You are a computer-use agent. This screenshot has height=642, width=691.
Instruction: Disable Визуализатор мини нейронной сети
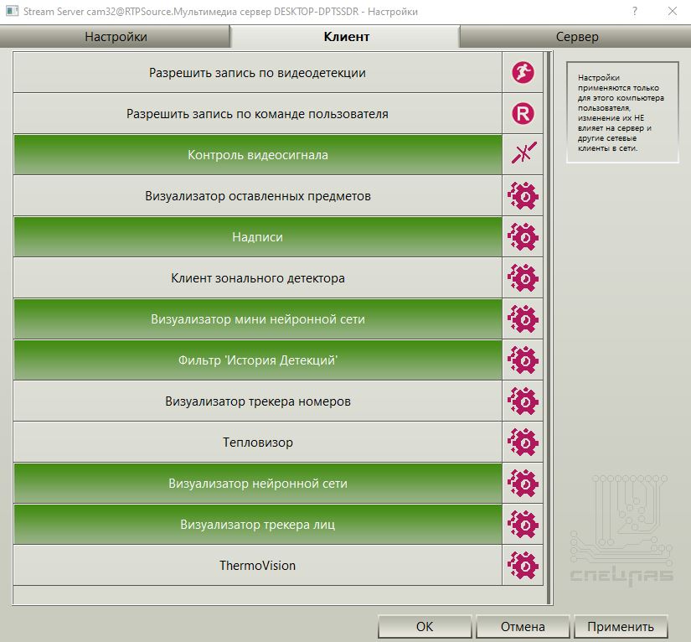[257, 318]
